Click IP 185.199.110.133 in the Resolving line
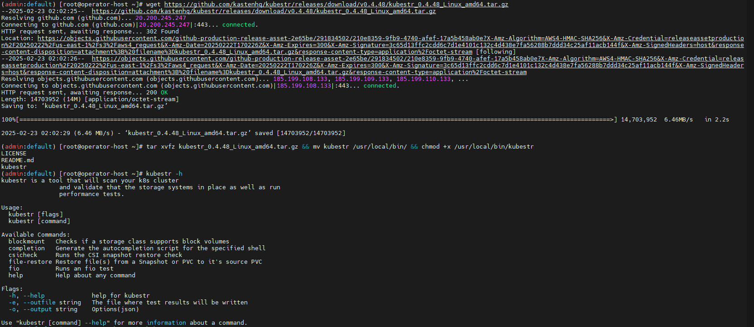Image resolution: width=754 pixels, height=327 pixels. (423, 79)
